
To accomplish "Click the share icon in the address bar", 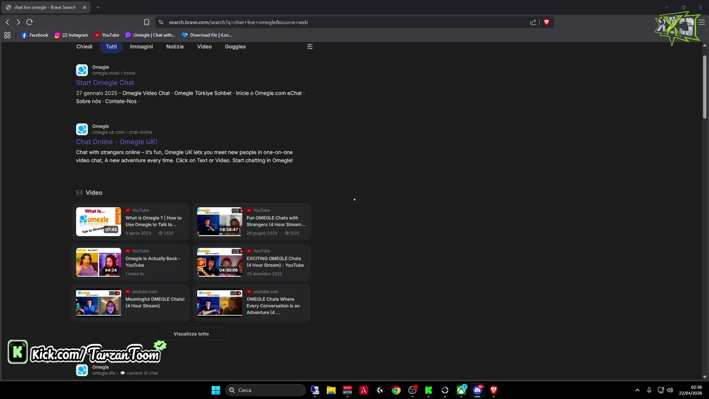I will [533, 22].
